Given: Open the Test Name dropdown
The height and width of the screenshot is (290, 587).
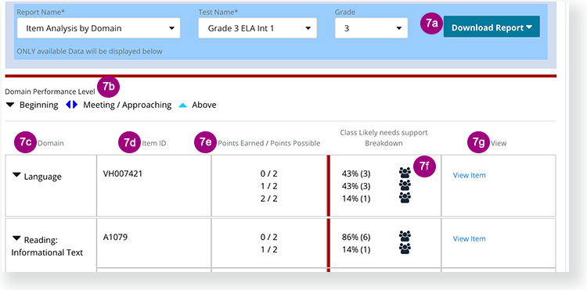Looking at the screenshot, I should click(x=257, y=28).
